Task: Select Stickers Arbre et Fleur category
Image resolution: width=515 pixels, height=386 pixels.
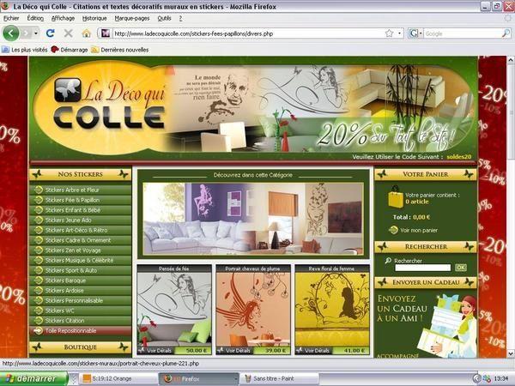Action: click(x=80, y=190)
